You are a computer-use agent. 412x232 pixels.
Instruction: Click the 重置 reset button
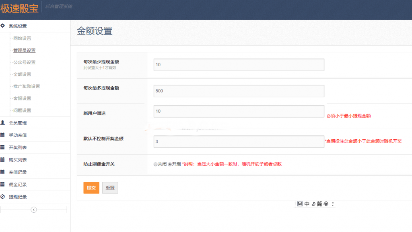click(x=110, y=188)
